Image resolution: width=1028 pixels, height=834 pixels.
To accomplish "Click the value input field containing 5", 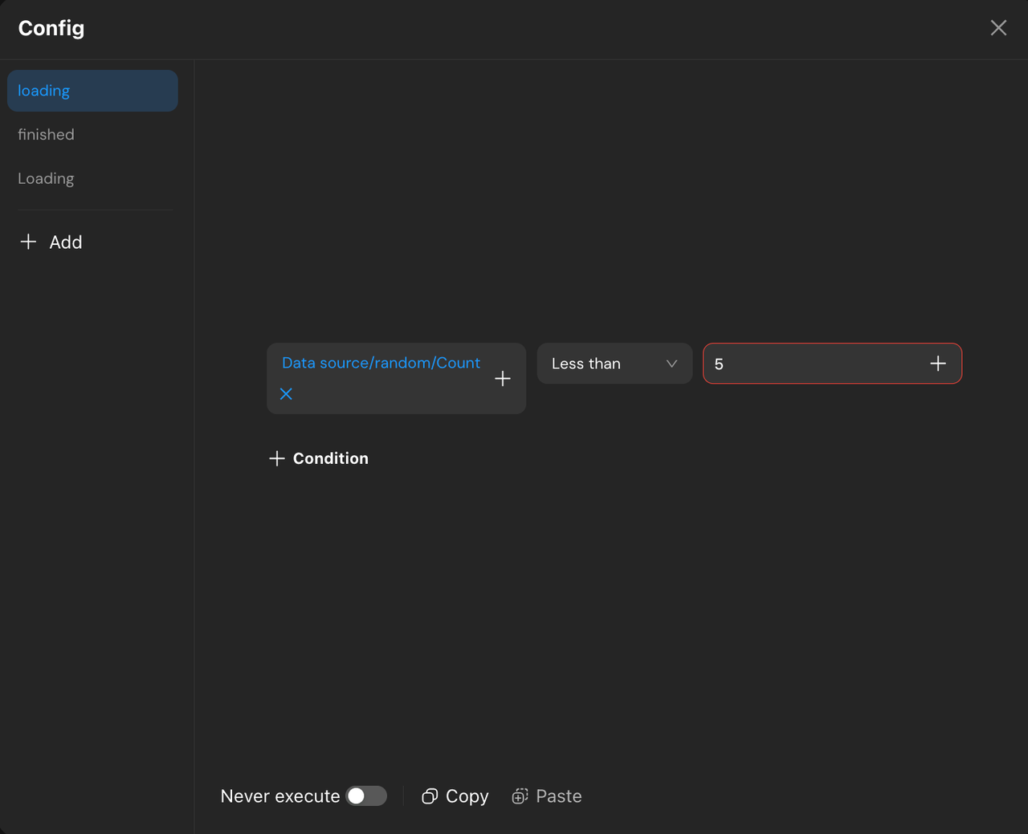I will (811, 364).
